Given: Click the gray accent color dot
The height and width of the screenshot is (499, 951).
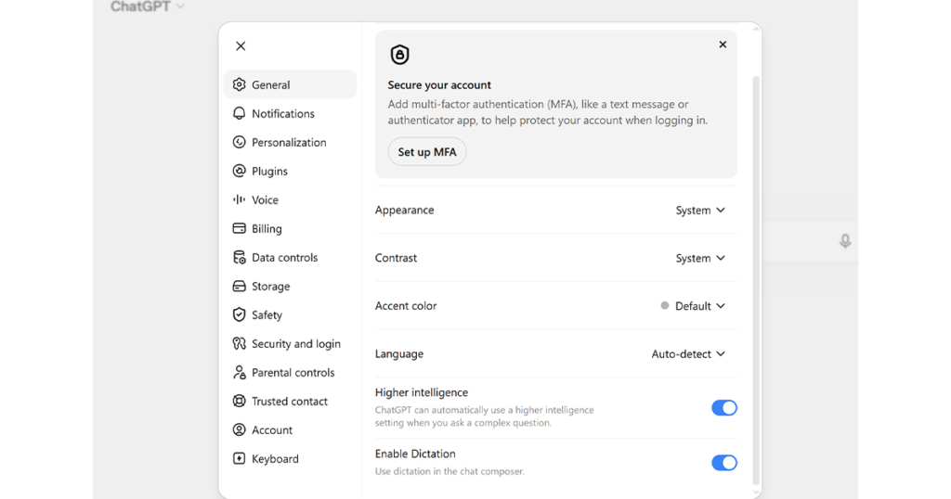Looking at the screenshot, I should pos(665,306).
